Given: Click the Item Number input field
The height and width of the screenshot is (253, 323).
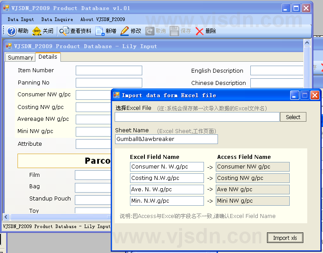Looking at the screenshot, I should point(109,70).
